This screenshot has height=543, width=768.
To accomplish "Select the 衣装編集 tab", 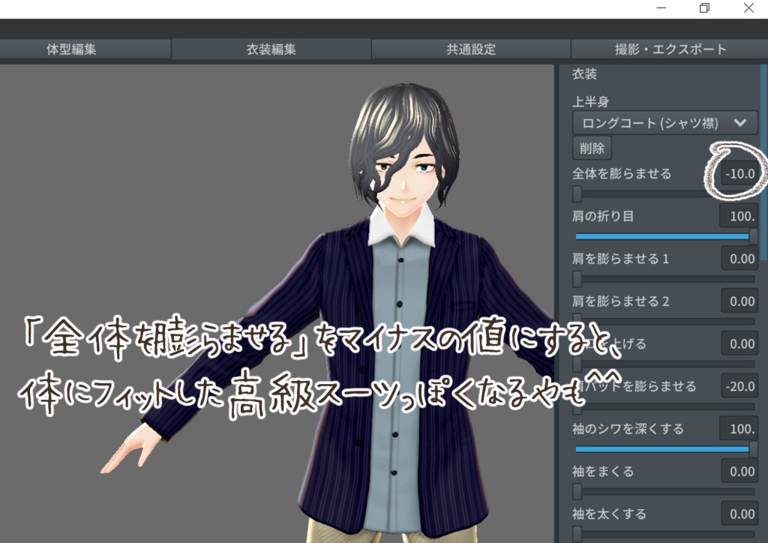I will (271, 49).
